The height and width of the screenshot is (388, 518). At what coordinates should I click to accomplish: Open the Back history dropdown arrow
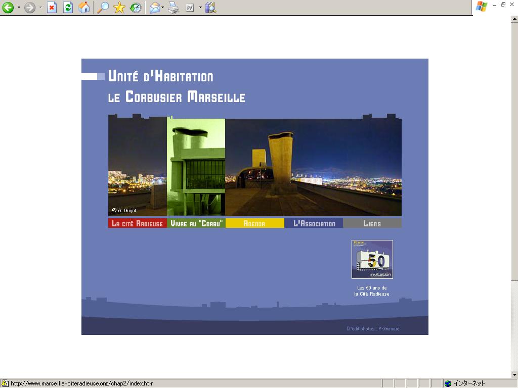(x=19, y=7)
